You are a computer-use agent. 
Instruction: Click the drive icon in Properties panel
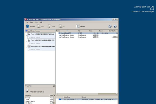point(27,90)
